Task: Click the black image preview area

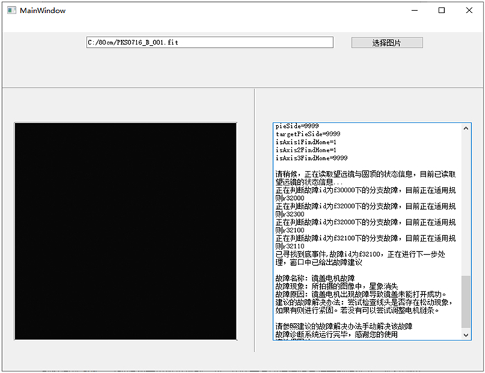Action: [125, 230]
